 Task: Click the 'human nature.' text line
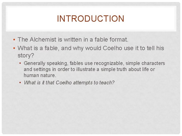click(40, 75)
